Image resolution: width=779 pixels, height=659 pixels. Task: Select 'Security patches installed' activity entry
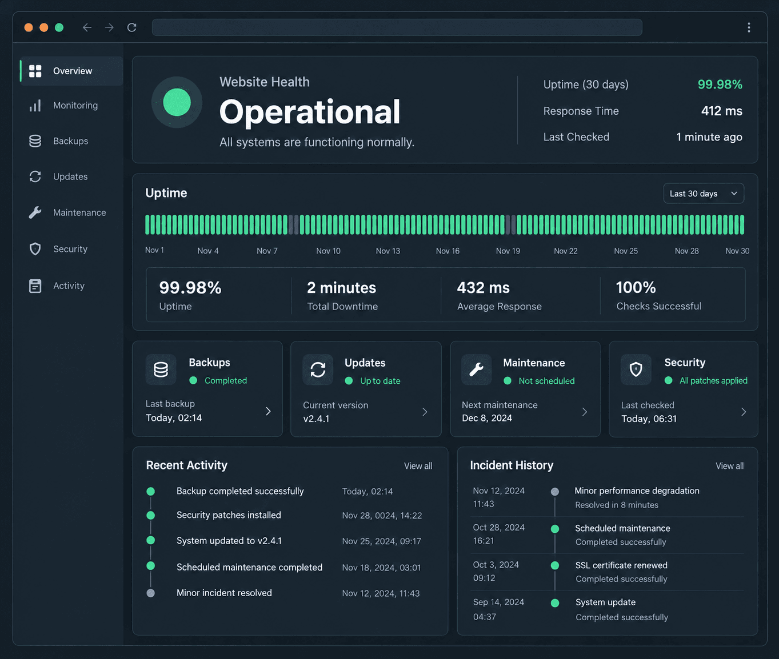click(x=229, y=515)
